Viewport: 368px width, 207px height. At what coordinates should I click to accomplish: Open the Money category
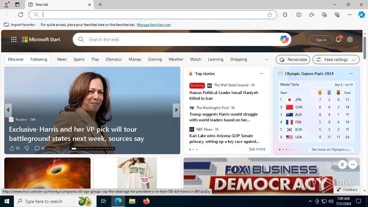click(x=135, y=59)
